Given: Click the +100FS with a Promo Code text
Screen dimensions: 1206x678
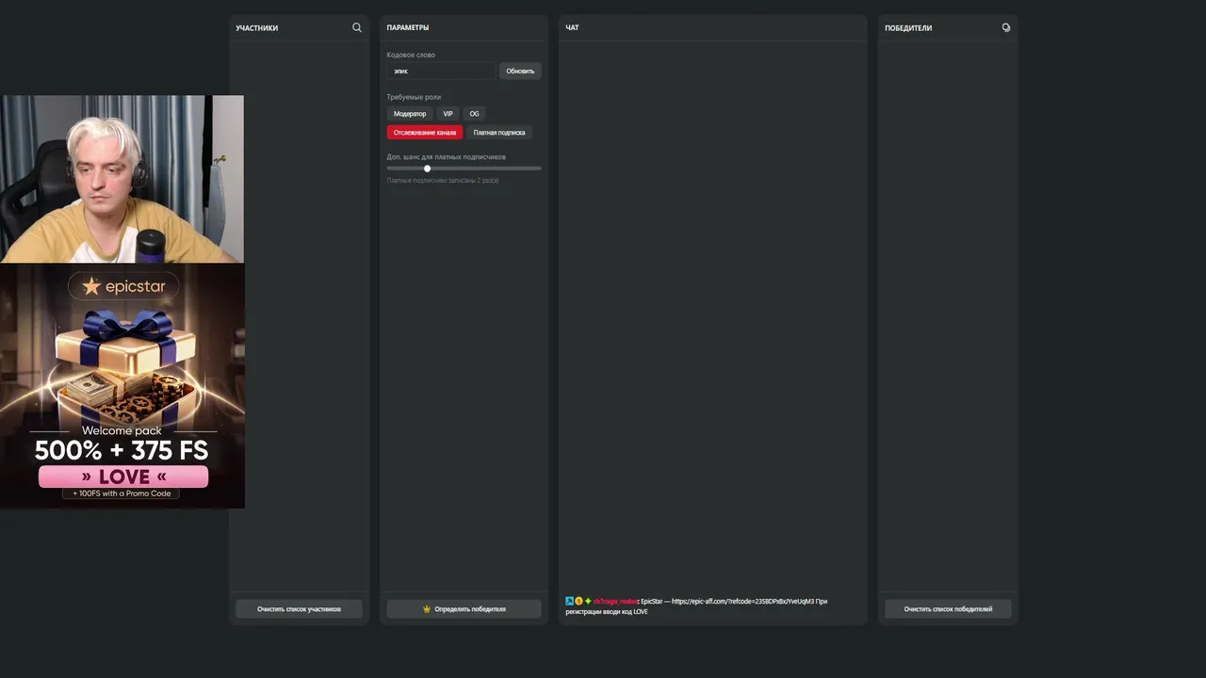Looking at the screenshot, I should pyautogui.click(x=122, y=493).
